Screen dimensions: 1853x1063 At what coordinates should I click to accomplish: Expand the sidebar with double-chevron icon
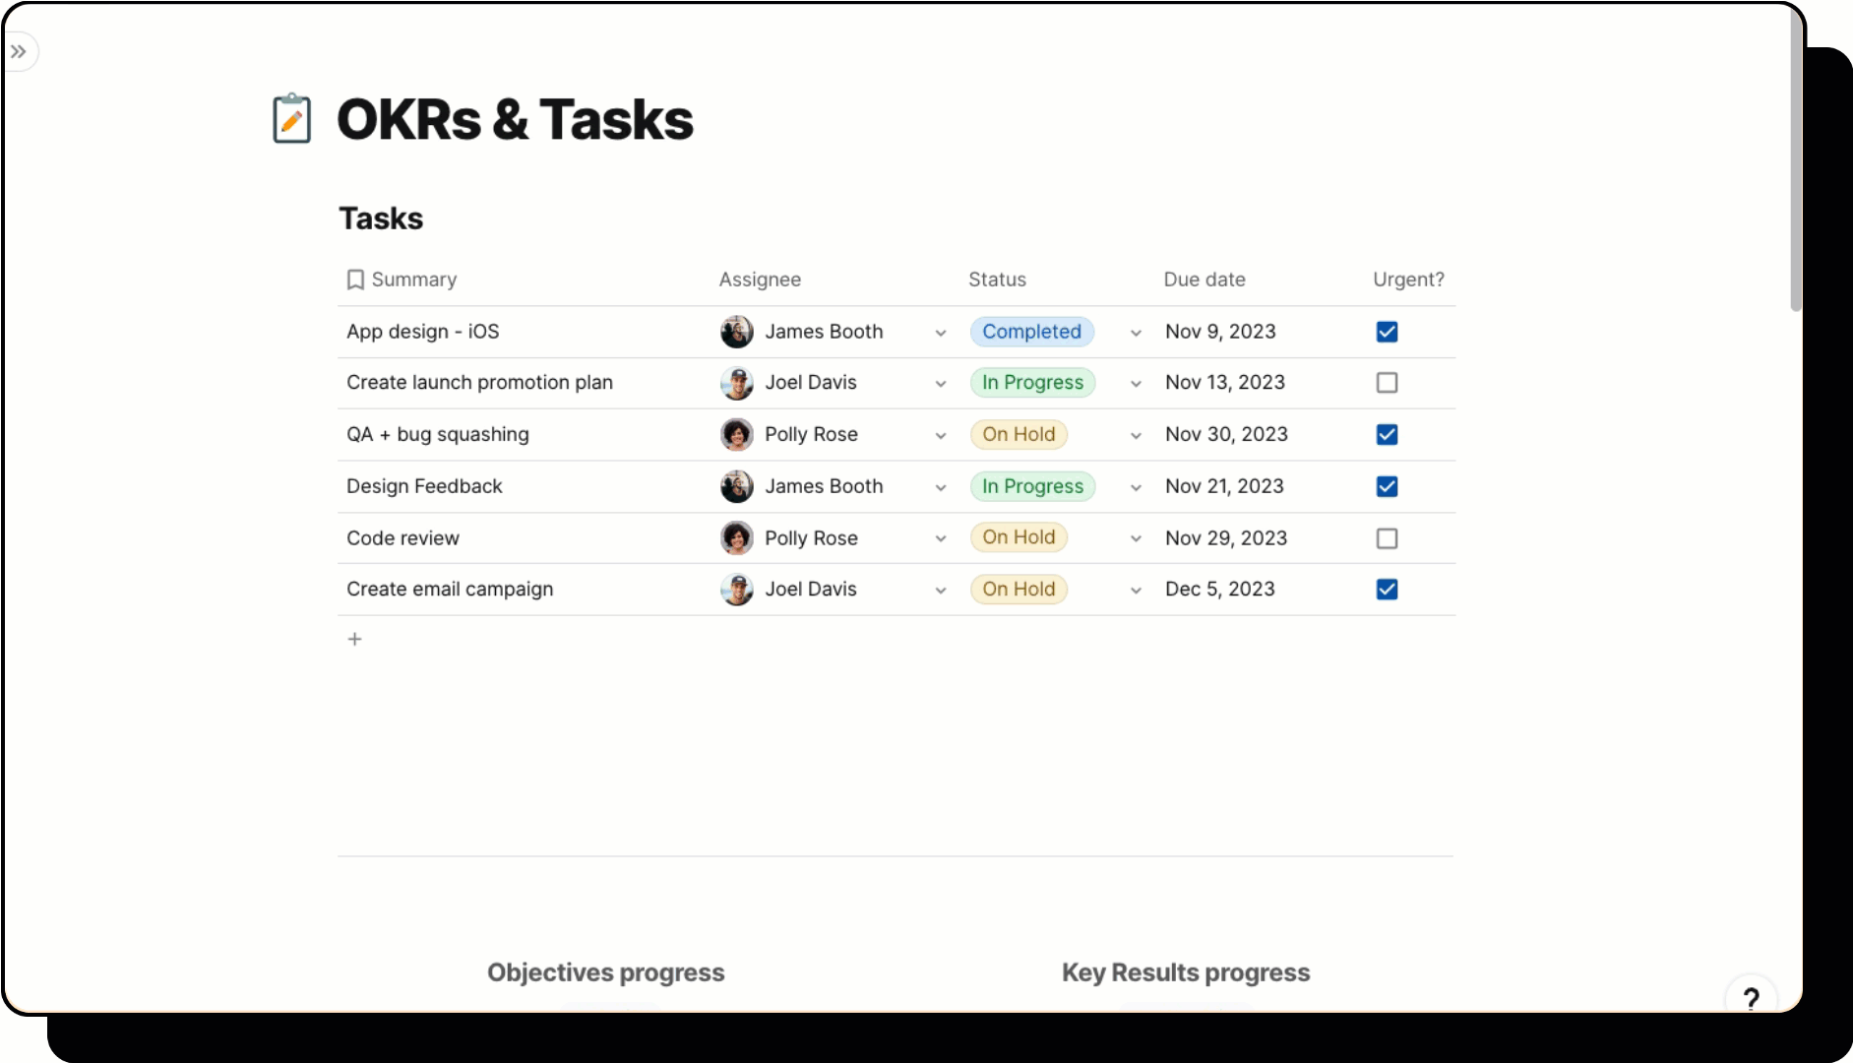pos(19,51)
